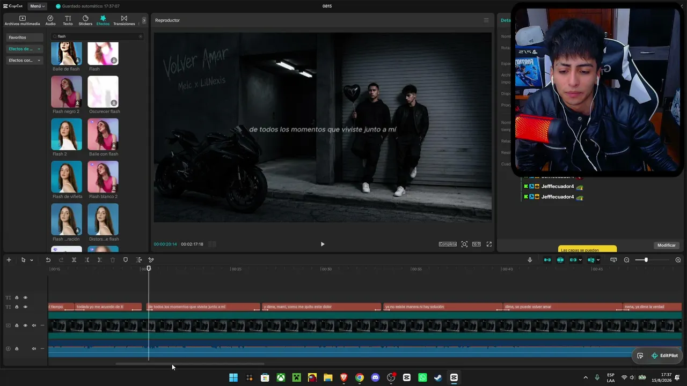Trim the clip right of playhead
The width and height of the screenshot is (687, 386).
pyautogui.click(x=99, y=260)
